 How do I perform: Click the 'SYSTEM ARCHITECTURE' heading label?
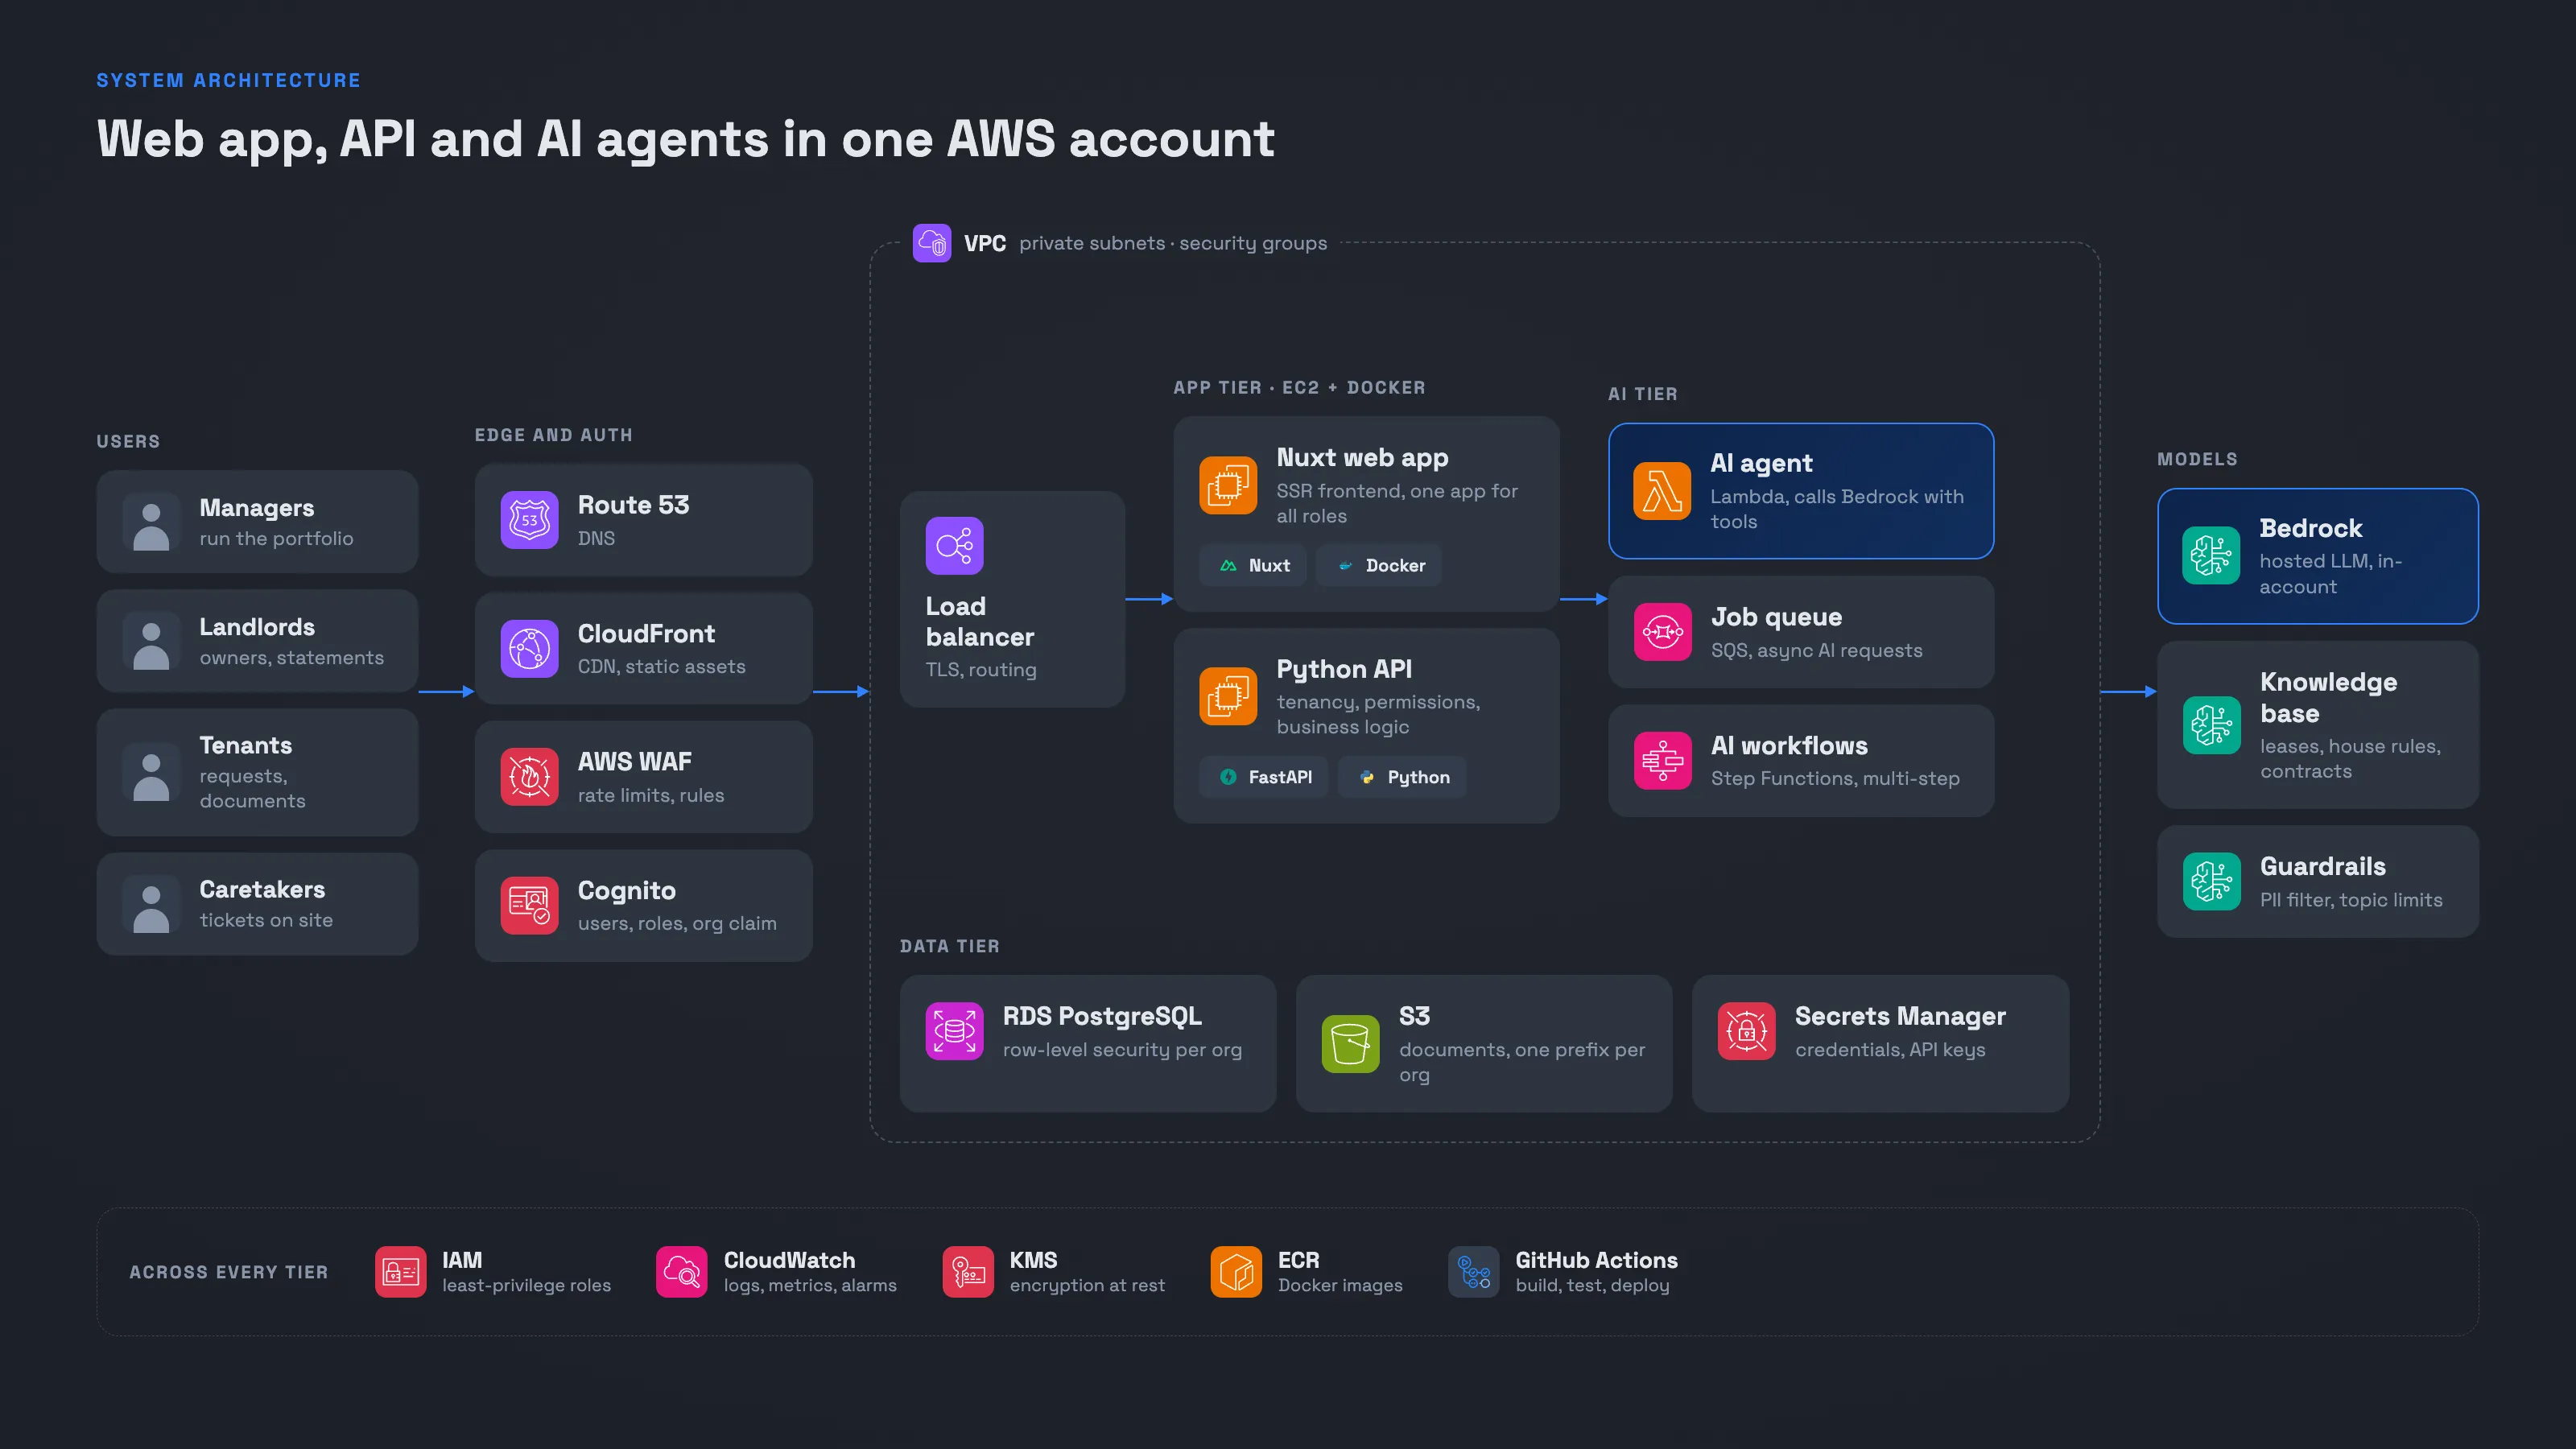click(228, 80)
